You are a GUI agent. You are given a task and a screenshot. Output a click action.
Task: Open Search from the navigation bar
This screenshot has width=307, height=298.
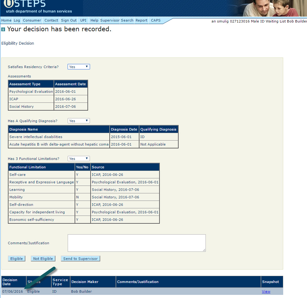[x=127, y=20]
